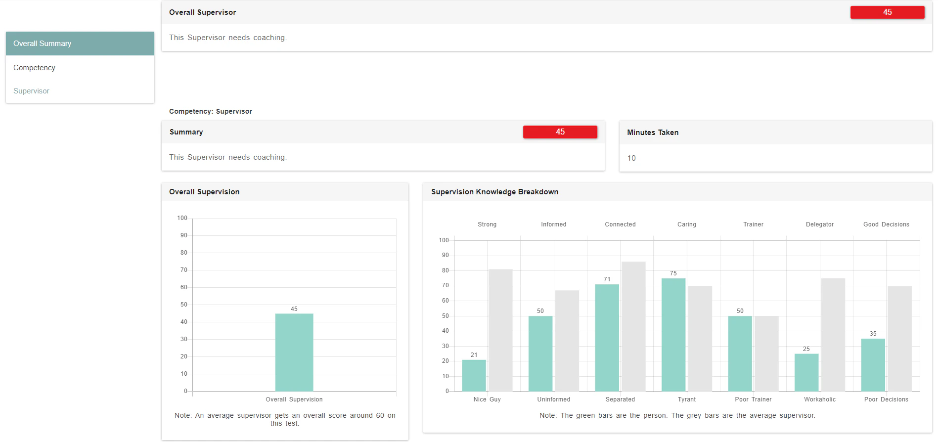938x442 pixels.
Task: Click the grey average bar for Connected
Action: coord(633,327)
